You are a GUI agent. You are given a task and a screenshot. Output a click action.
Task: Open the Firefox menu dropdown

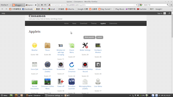(4, 5)
